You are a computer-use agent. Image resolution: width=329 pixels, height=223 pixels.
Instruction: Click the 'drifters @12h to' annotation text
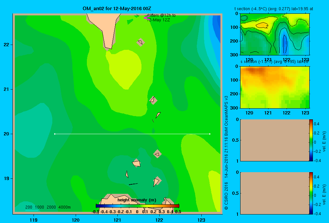click(161, 15)
